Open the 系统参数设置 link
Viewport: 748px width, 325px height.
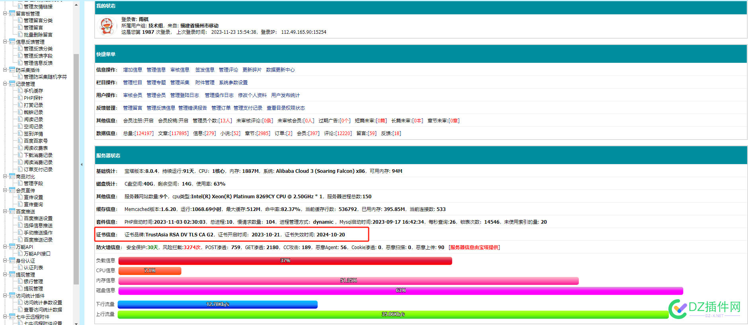click(x=233, y=83)
